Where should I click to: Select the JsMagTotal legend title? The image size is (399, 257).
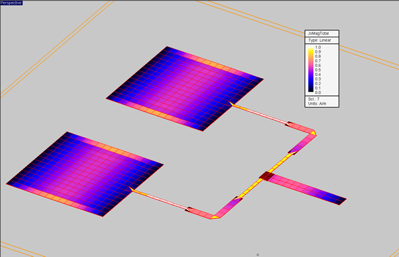[318, 33]
